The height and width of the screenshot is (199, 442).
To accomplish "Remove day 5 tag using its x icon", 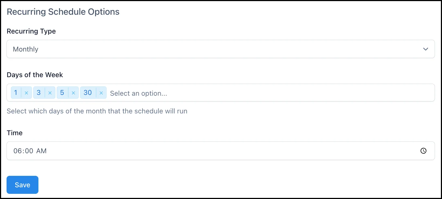I will pos(73,93).
